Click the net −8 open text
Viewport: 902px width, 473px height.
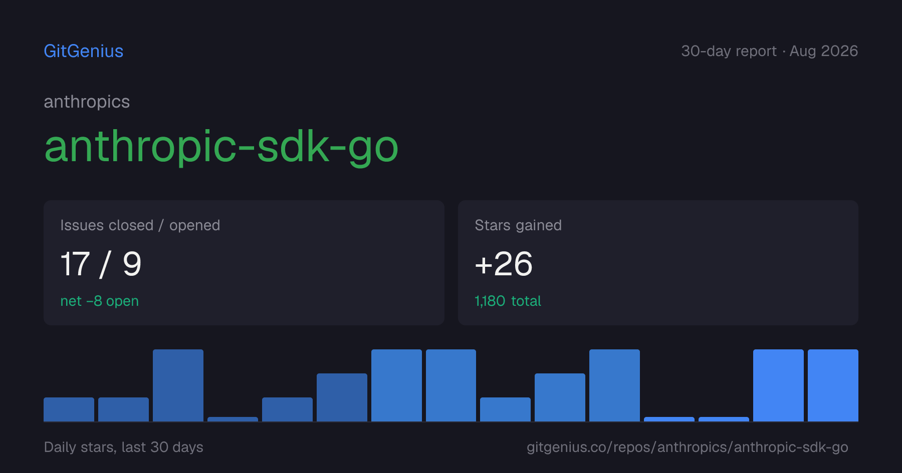(x=99, y=301)
